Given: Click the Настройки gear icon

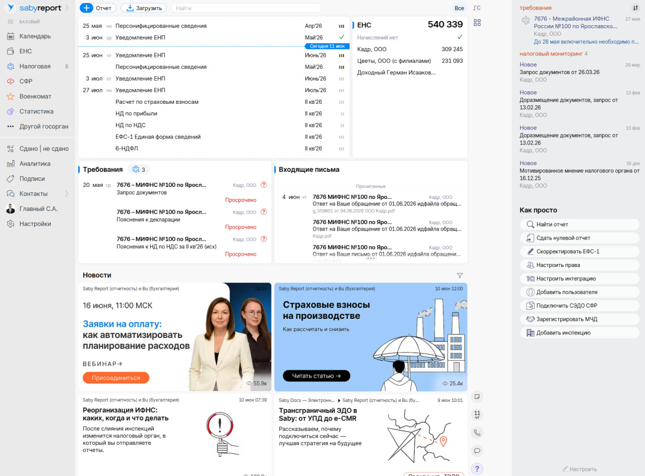Looking at the screenshot, I should [11, 224].
